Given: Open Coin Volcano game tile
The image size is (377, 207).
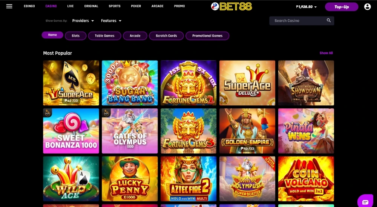Looking at the screenshot, I should 306,179.
